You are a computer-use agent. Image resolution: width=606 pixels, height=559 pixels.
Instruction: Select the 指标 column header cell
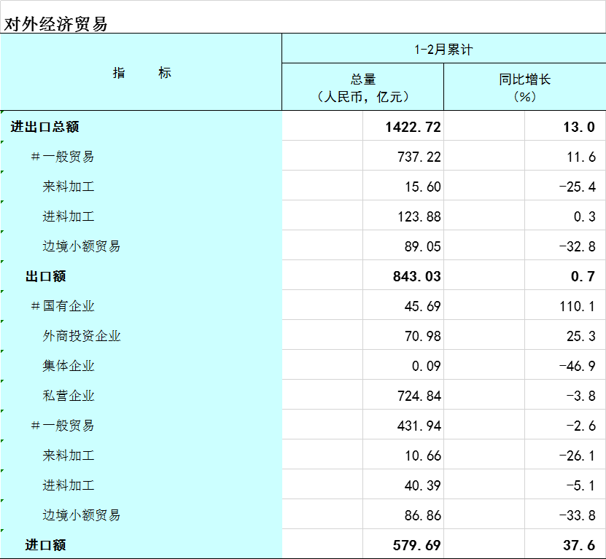(x=141, y=73)
